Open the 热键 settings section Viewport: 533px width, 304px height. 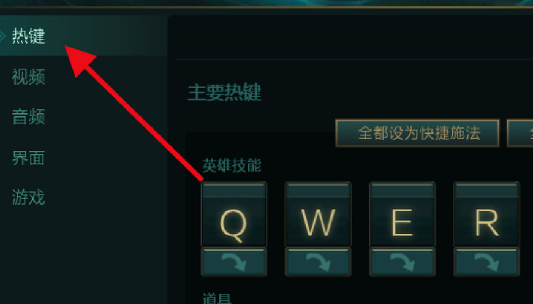29,36
